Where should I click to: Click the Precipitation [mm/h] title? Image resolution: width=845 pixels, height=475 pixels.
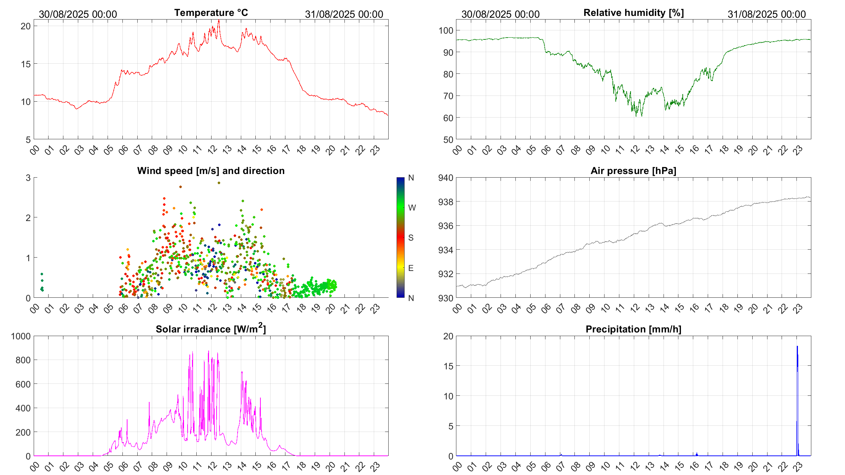[633, 329]
